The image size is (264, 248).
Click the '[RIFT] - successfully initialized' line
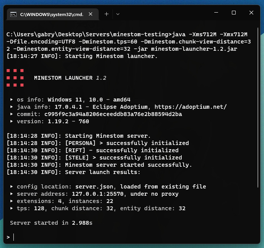(x=93, y=150)
